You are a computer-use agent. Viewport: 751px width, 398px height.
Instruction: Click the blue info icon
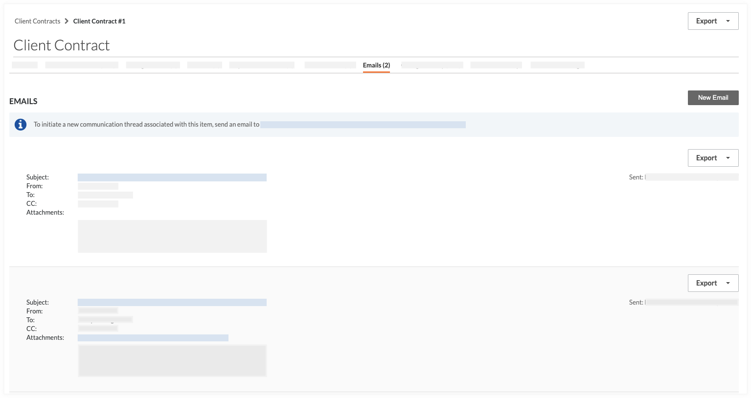[21, 125]
